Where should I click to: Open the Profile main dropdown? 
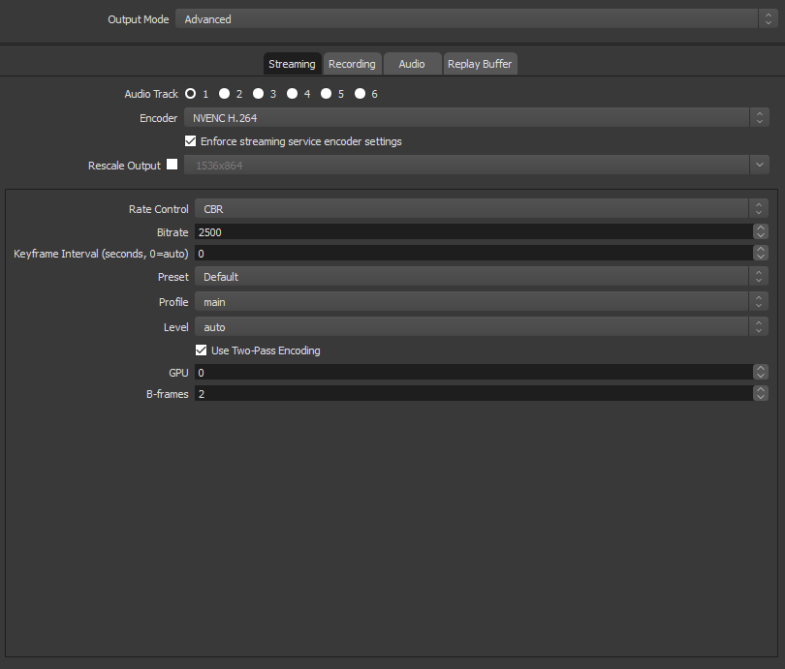[x=481, y=301]
